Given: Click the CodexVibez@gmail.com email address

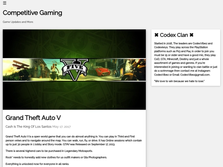Looking at the screenshot, I should coord(195,75).
